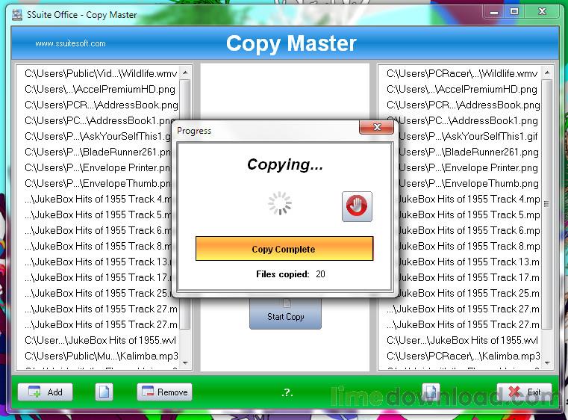
Task: Click the destination list scrollbar thumb
Action: (547, 205)
